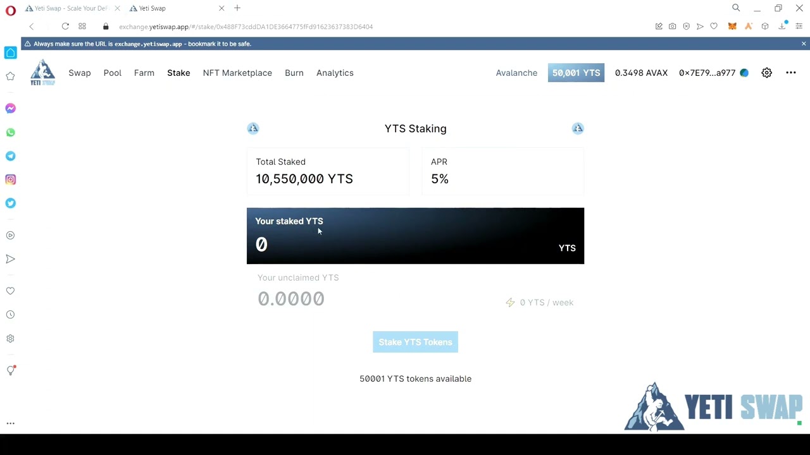The width and height of the screenshot is (810, 455).
Task: Click the 'Your staked YTS' card
Action: 415,236
